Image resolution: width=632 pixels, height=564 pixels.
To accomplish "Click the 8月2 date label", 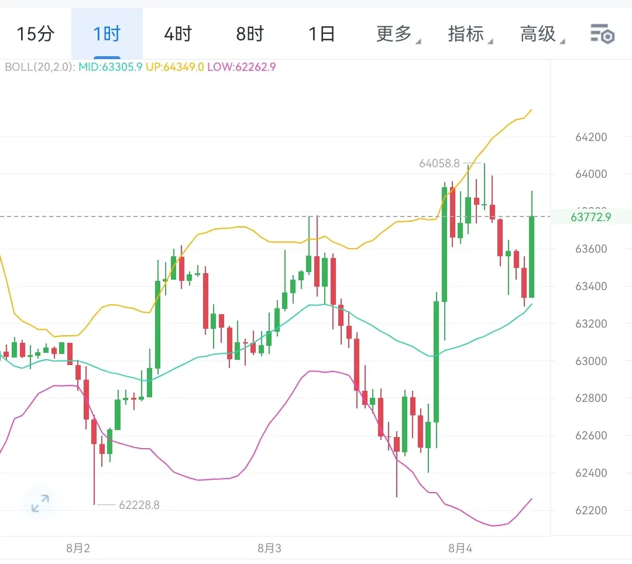I will pos(78,548).
